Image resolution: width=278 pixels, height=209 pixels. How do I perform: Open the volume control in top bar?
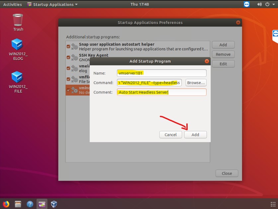tap(259, 4)
